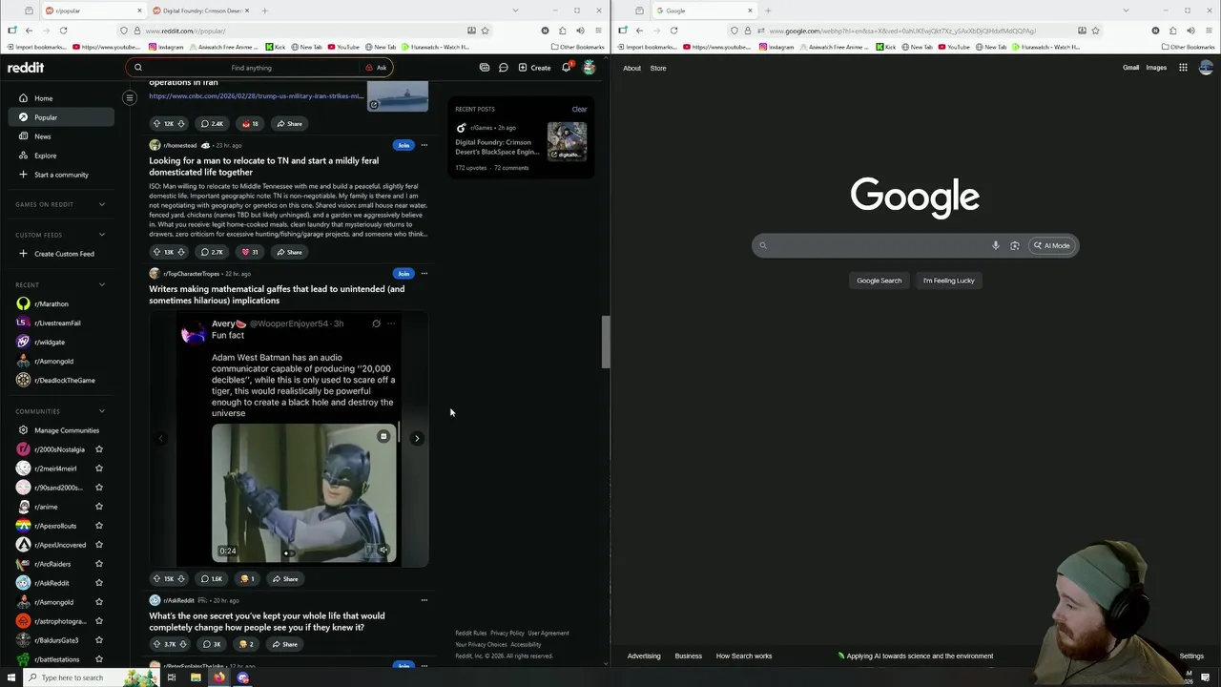Open Other Bookmarks folder in Google window
This screenshot has height=687, width=1221.
tap(1188, 47)
